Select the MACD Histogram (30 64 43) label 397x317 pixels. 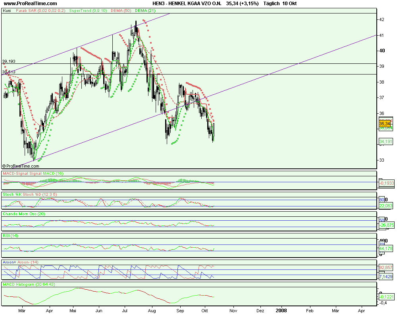[x=29, y=285]
